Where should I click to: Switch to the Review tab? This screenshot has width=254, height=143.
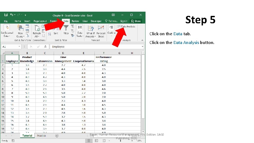click(75, 21)
